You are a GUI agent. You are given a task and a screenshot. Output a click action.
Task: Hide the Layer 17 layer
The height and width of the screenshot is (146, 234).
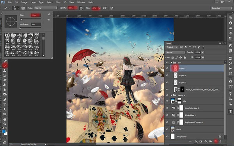point(167,68)
